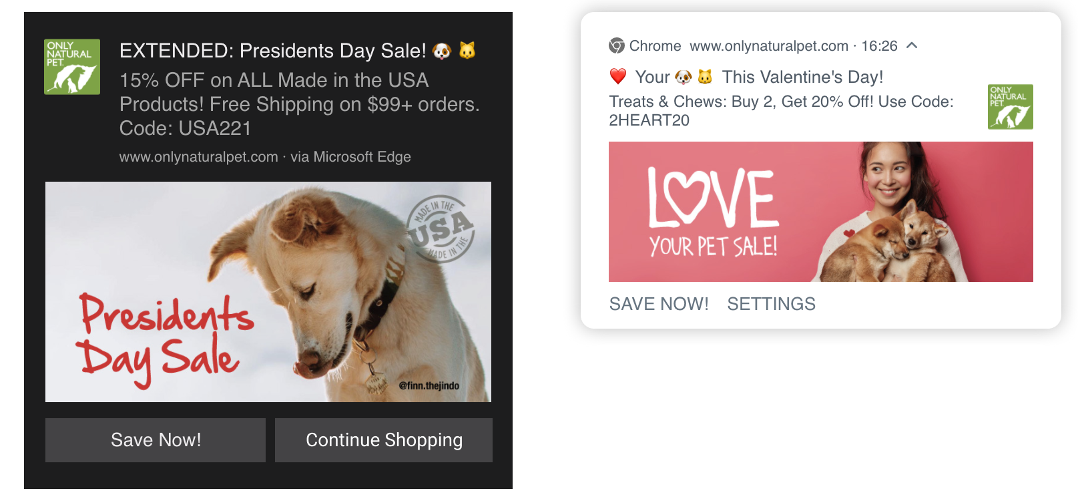Click the www.onlynaturalpet.com URL in the Chrome notification
Viewport: 1080px width, 501px height.
pyautogui.click(x=768, y=46)
